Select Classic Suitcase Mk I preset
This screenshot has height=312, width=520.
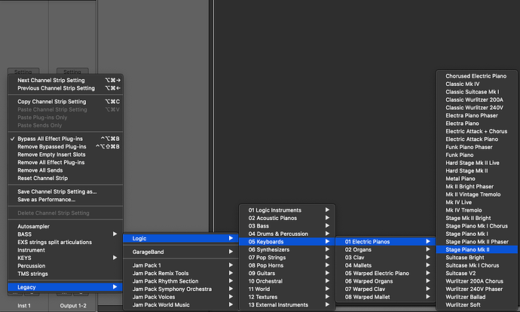point(477,92)
